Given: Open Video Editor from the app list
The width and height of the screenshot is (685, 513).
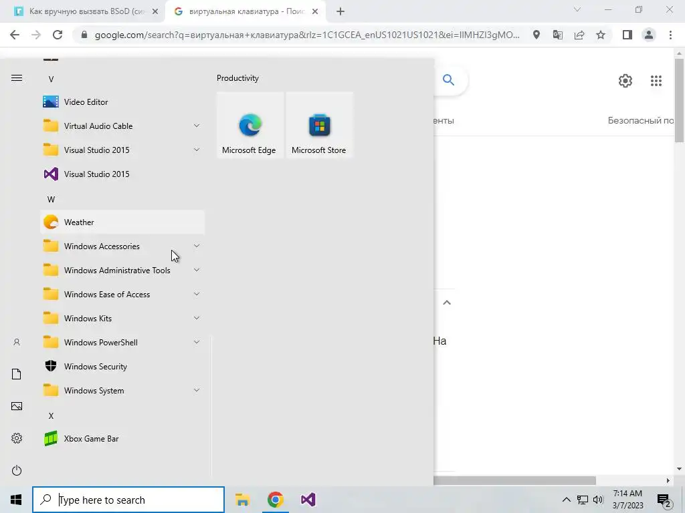Looking at the screenshot, I should click(122, 102).
